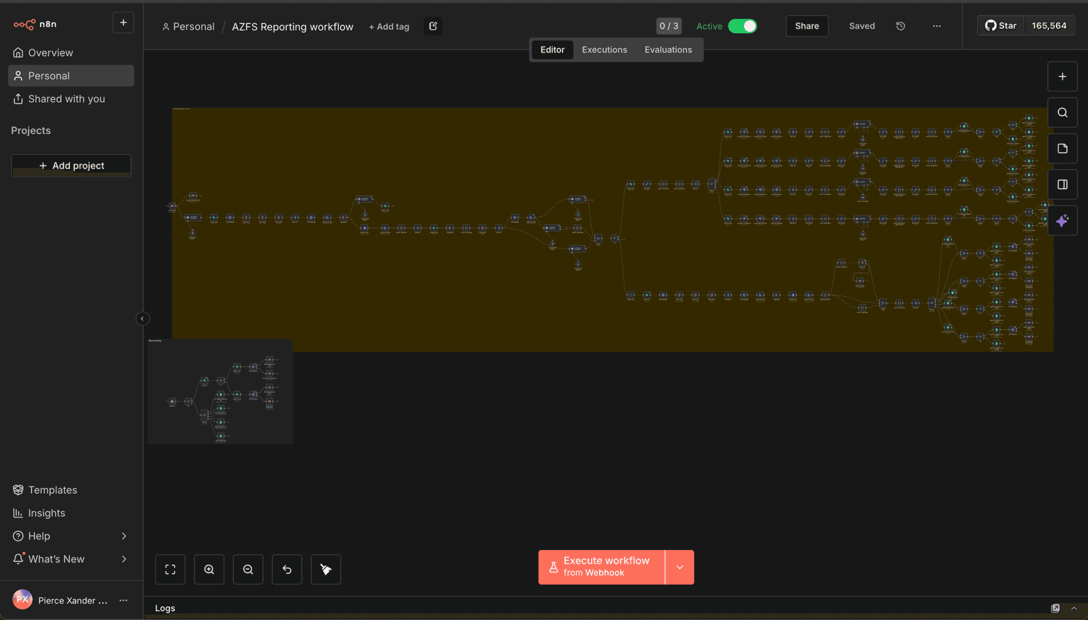Open Execute workflow trigger dropdown arrow

(679, 567)
